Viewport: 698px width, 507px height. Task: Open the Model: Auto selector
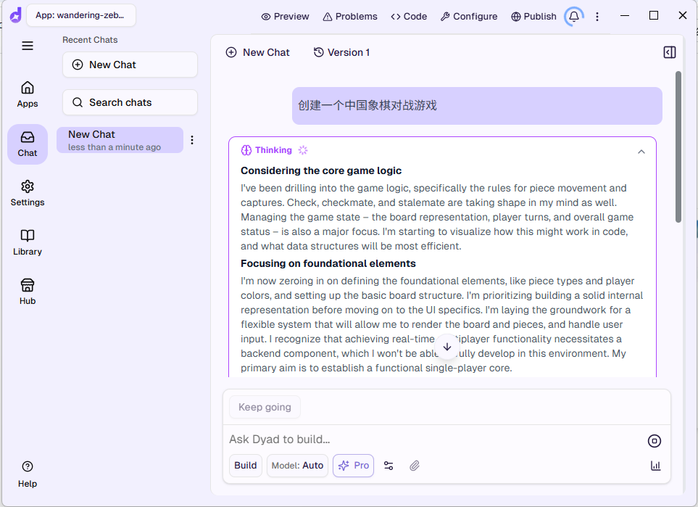click(297, 466)
